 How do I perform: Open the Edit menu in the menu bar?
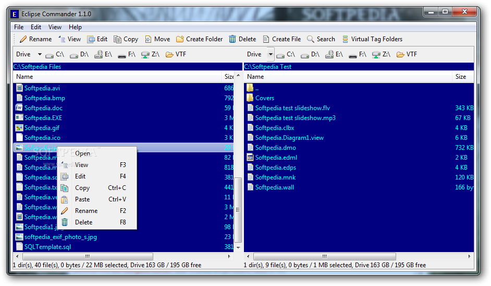pyautogui.click(x=35, y=27)
